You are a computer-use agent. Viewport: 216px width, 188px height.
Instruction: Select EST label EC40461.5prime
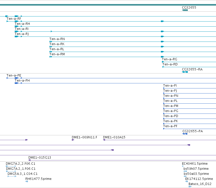click(195, 164)
